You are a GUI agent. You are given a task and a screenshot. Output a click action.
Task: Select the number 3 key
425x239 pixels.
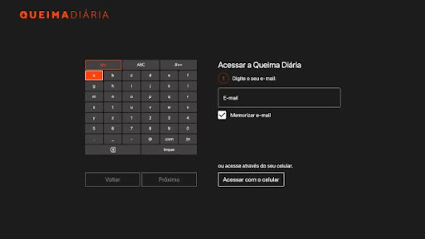pyautogui.click(x=169, y=118)
